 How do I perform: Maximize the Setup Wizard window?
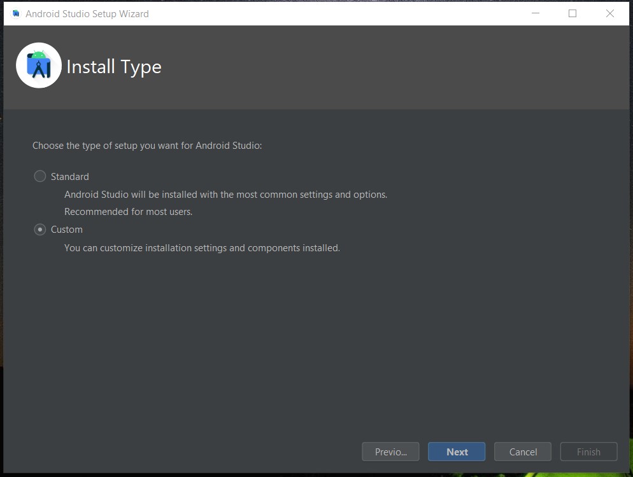573,13
